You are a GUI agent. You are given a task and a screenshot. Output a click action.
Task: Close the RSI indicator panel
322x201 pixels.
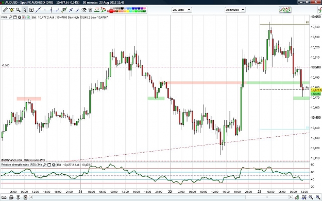point(54,165)
